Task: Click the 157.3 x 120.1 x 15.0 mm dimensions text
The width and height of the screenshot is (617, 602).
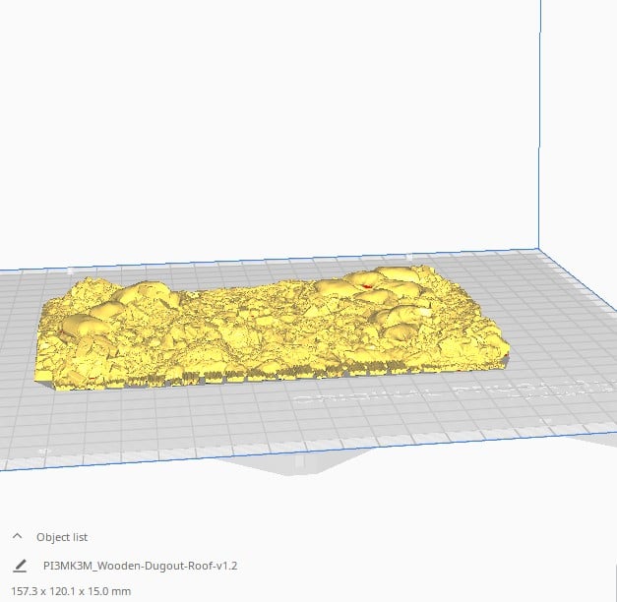Action: click(x=71, y=591)
